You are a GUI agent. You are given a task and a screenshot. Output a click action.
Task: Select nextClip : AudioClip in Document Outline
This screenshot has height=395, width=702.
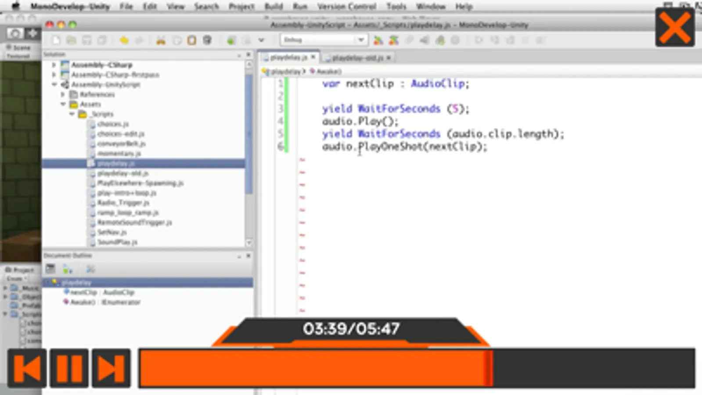click(x=100, y=292)
